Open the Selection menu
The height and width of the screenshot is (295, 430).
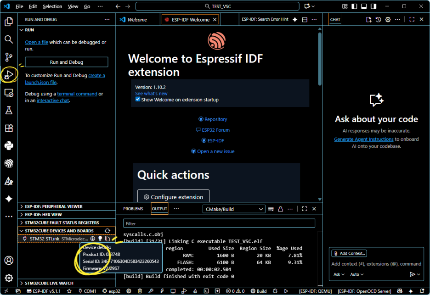click(52, 6)
